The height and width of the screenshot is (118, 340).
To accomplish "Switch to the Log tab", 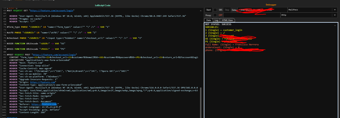I will [216, 20].
